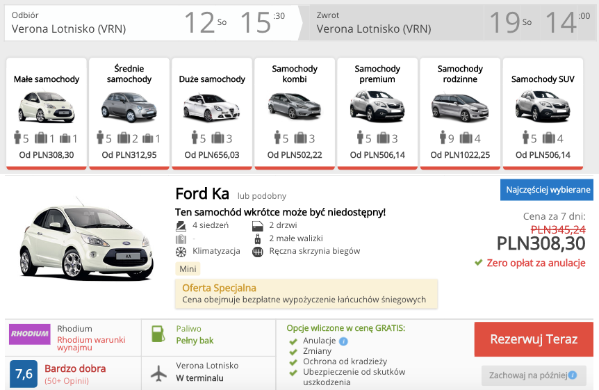Click the large suitcase icon in Średnie samochody card
Screen dimensions: 599x390
tap(124, 138)
